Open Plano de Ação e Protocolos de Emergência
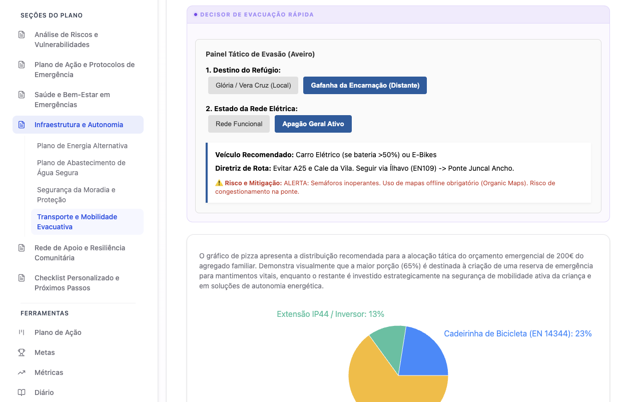The width and height of the screenshot is (627, 402). (x=78, y=70)
